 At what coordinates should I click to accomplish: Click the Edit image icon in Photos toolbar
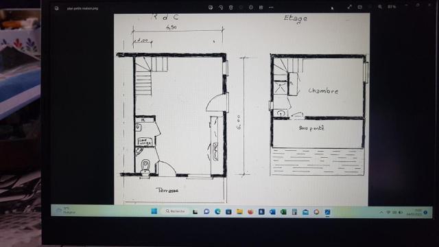[x=211, y=8]
